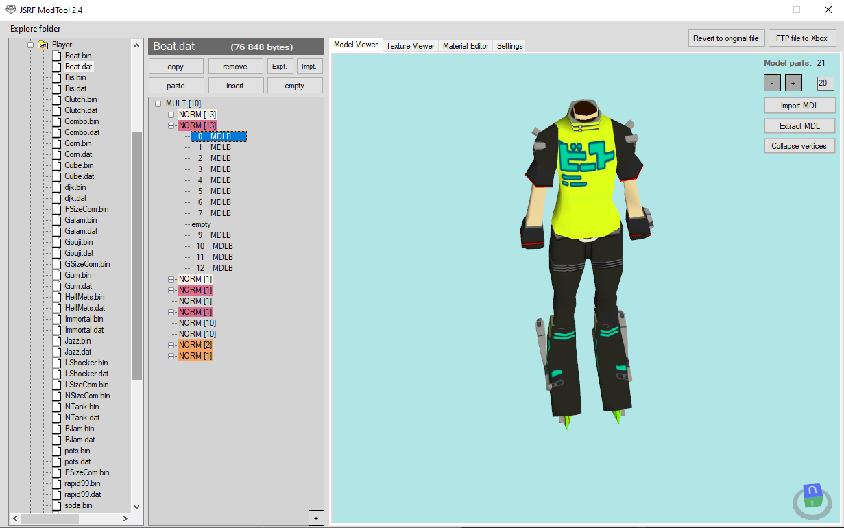The width and height of the screenshot is (844, 528).
Task: Click the insert button
Action: pyautogui.click(x=235, y=86)
